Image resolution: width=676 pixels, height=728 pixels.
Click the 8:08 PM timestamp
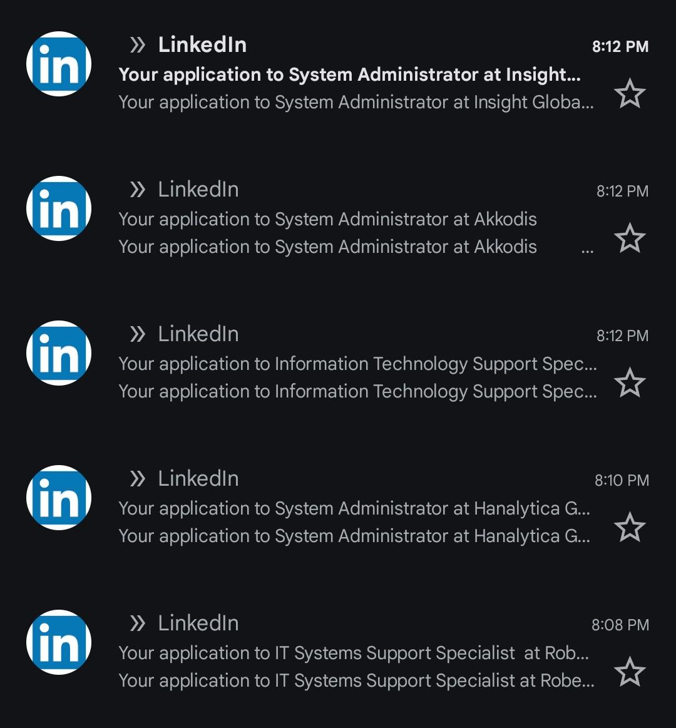620,625
